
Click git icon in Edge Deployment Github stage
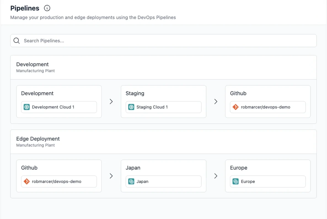click(27, 181)
